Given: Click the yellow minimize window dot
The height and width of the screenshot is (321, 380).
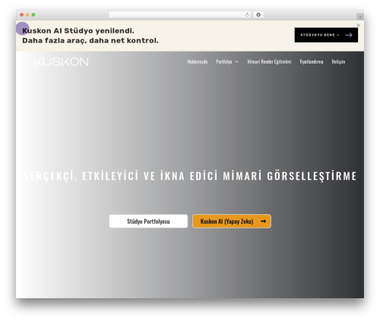Looking at the screenshot, I should (x=27, y=15).
